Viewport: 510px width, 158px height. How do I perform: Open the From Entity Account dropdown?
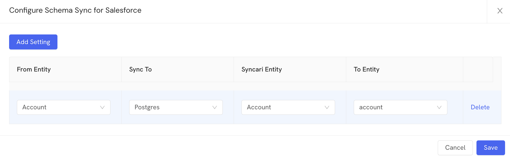click(64, 107)
